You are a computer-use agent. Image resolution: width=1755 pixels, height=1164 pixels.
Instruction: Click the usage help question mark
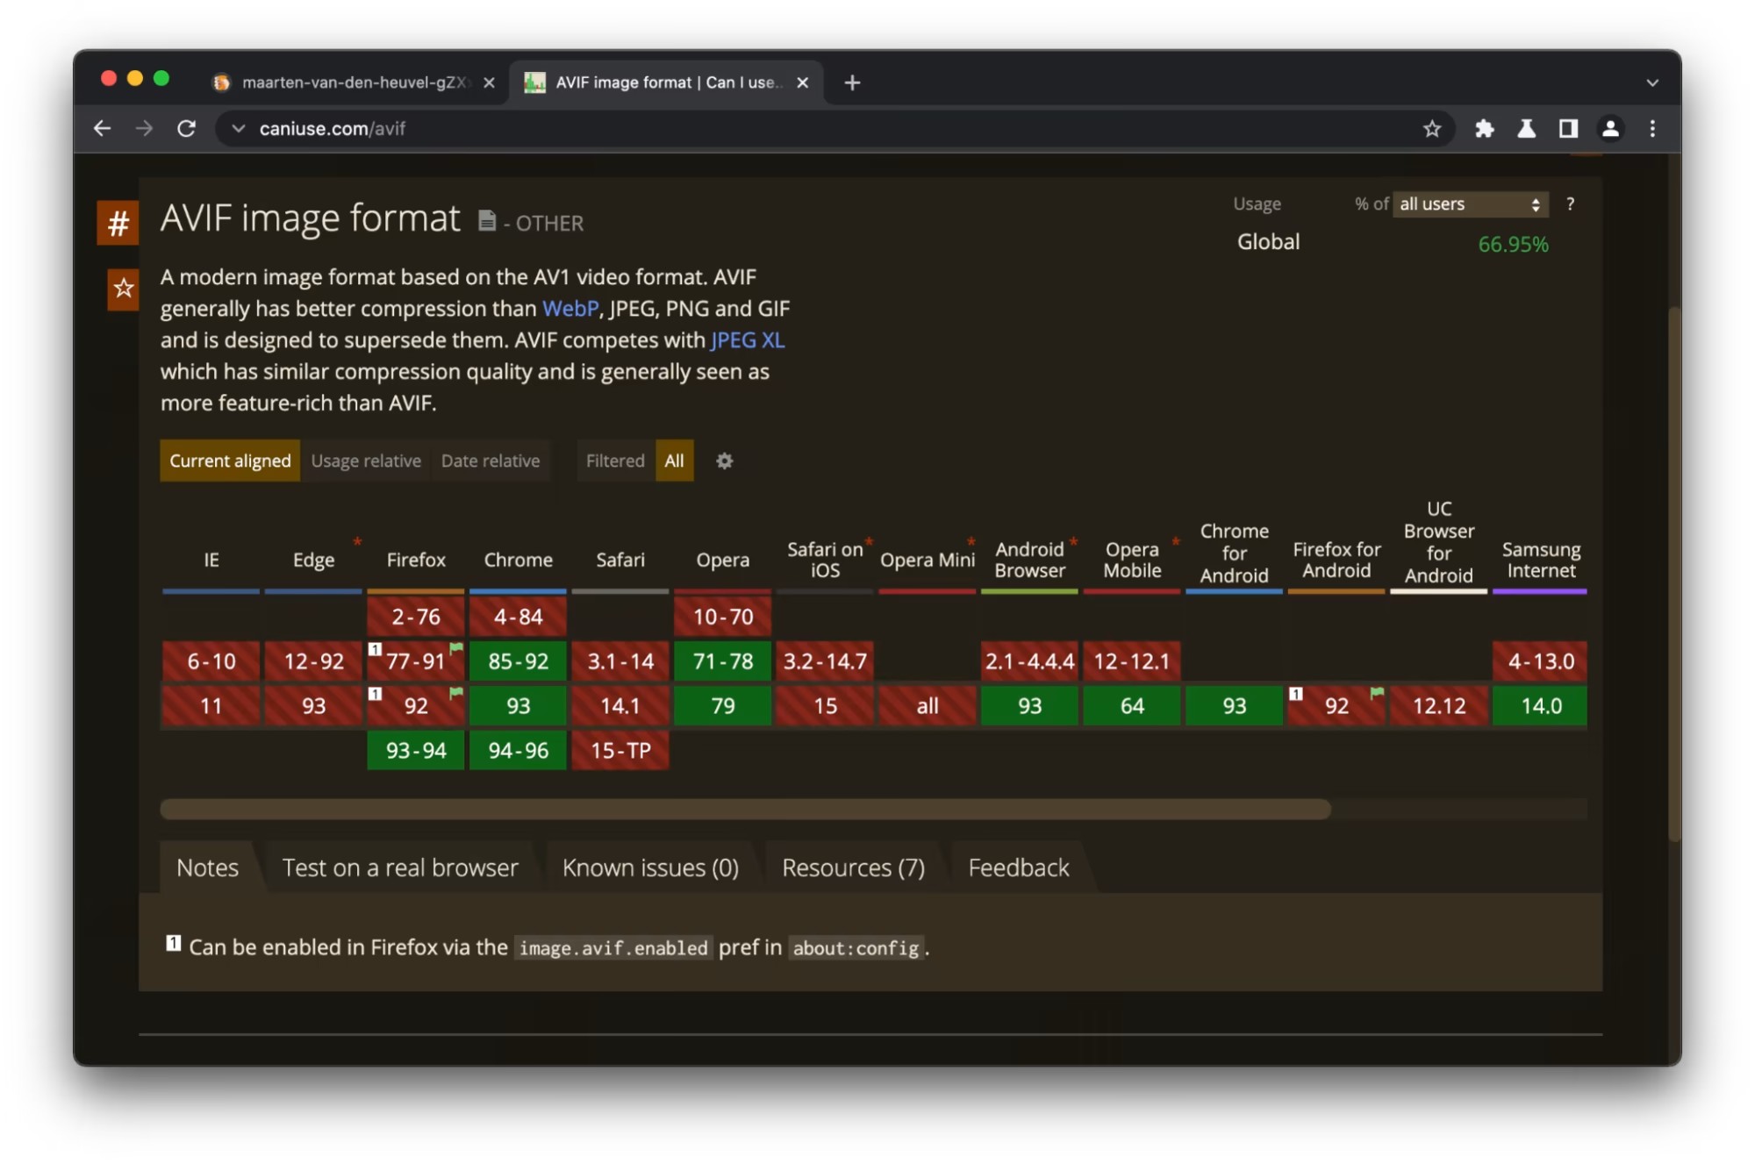[x=1570, y=204]
